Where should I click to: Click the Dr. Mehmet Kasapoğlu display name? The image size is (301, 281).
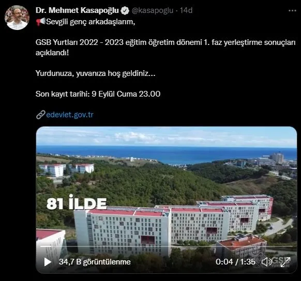[77, 10]
